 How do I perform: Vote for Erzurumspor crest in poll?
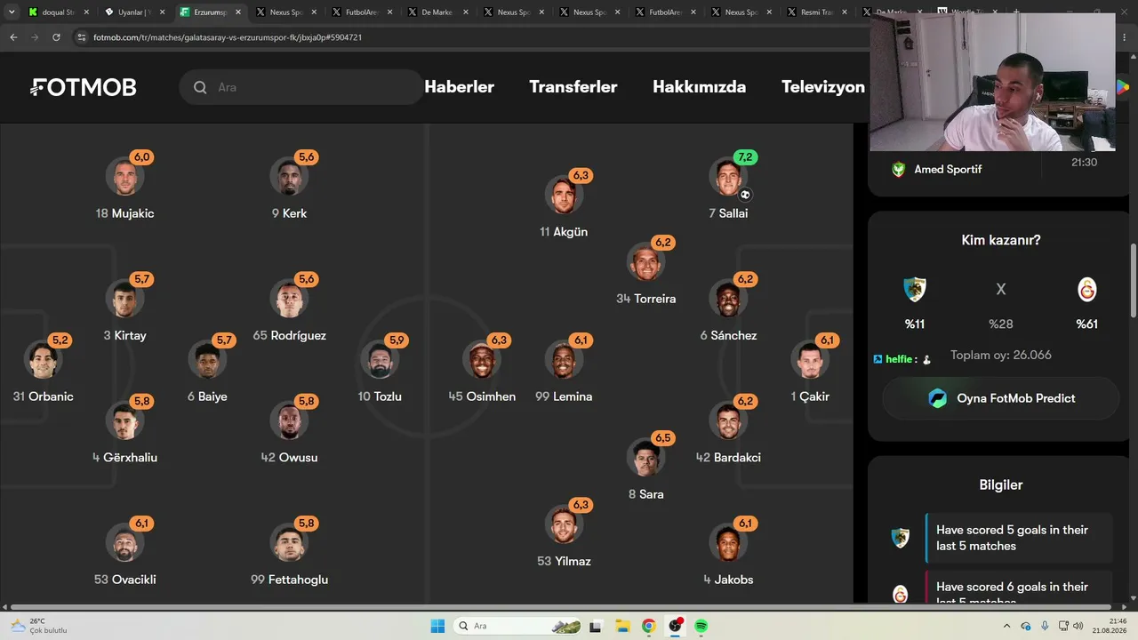coord(914,290)
